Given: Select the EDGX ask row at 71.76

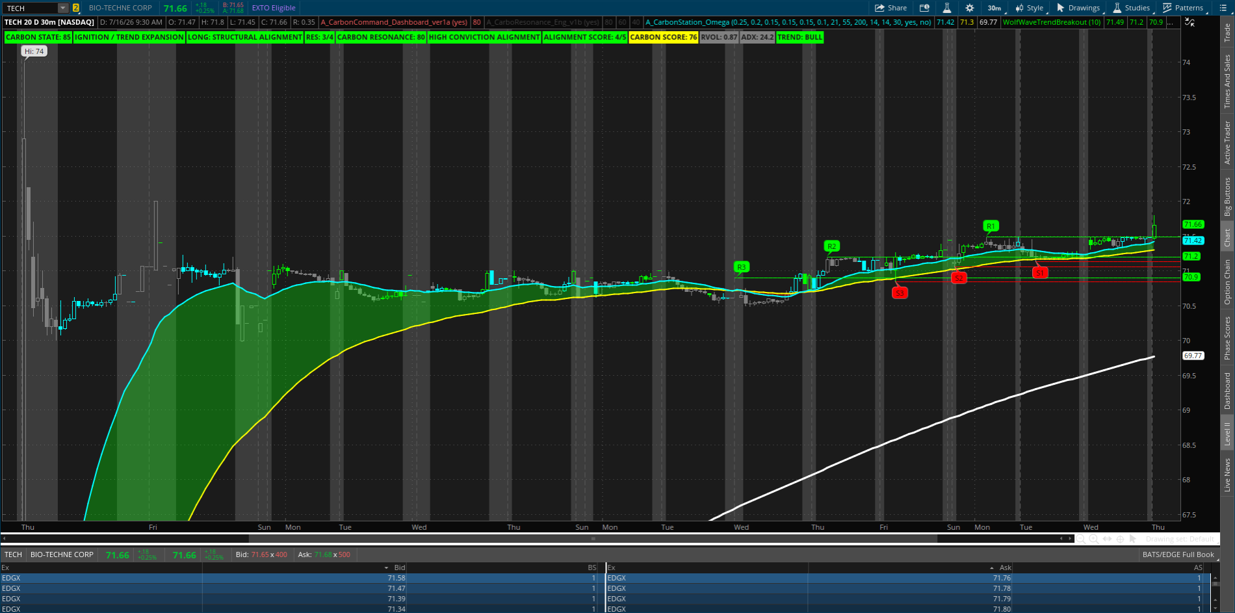Looking at the screenshot, I should coord(908,578).
